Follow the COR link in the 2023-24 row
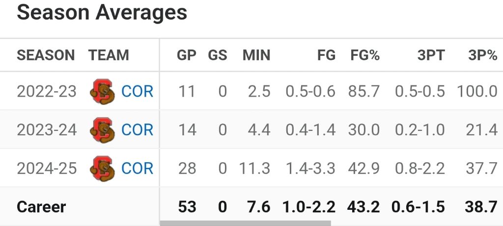 click(x=137, y=130)
